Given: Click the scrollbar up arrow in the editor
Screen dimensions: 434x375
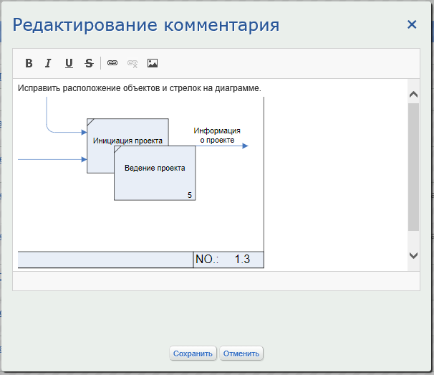Looking at the screenshot, I should pyautogui.click(x=413, y=94).
